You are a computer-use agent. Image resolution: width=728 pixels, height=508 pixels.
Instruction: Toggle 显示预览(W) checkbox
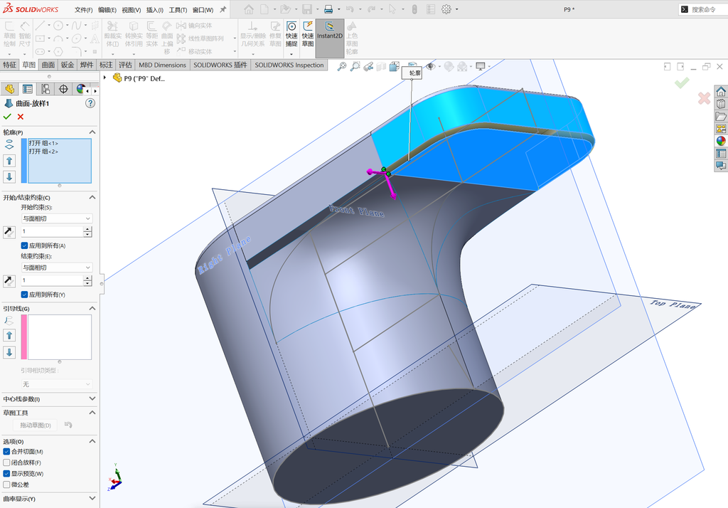pos(6,474)
